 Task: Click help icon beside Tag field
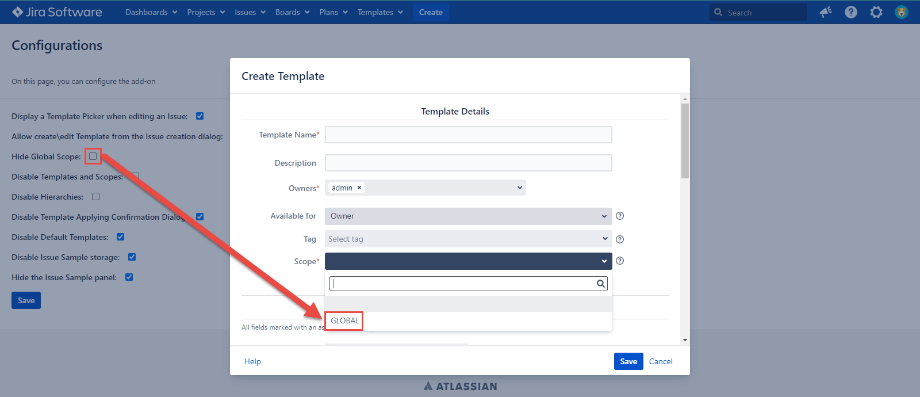pyautogui.click(x=620, y=239)
